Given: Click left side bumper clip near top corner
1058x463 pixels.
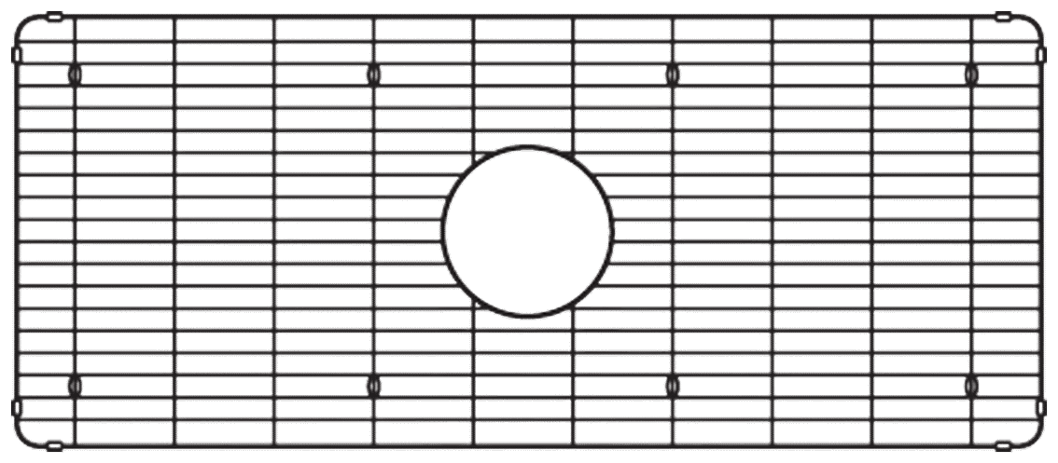Looking at the screenshot, I should pyautogui.click(x=16, y=55).
